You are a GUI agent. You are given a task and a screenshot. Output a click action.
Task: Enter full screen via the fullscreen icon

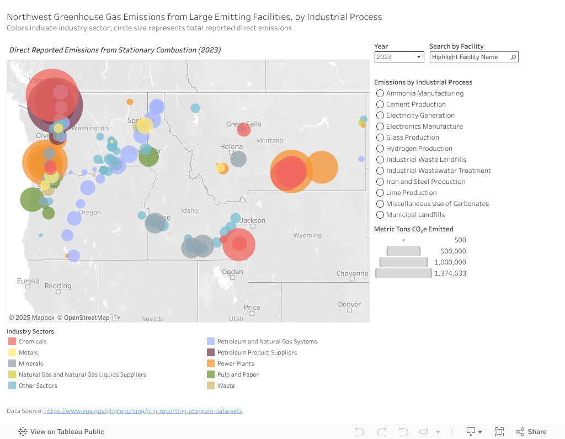[499, 431]
